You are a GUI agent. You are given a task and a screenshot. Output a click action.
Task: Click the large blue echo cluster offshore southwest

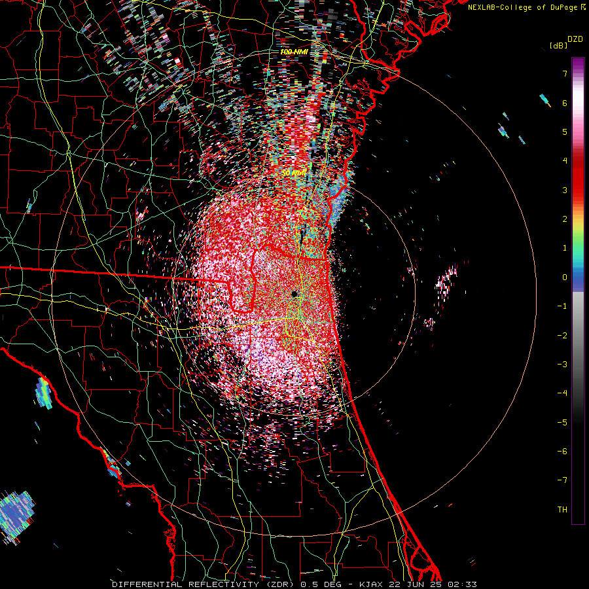pos(16,516)
